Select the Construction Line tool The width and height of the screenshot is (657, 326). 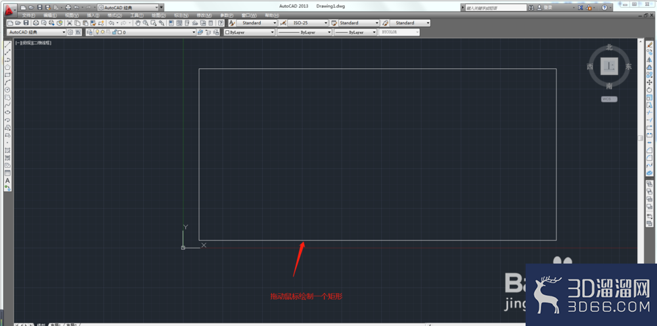7,52
